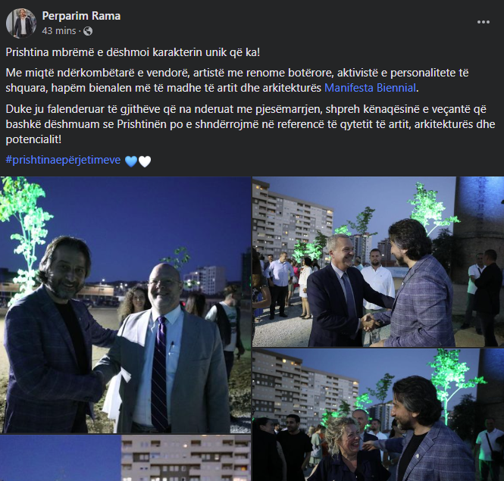The width and height of the screenshot is (504, 481).
Task: Open the photo with laughing blonde woman
Action: [378, 415]
